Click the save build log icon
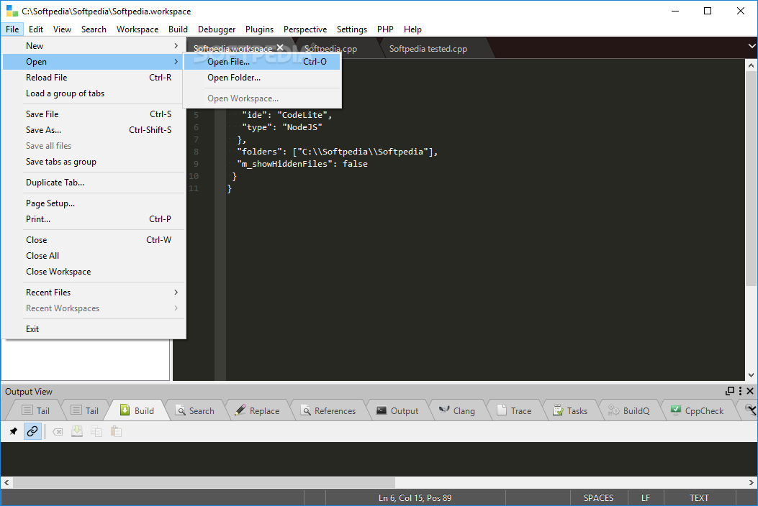 point(77,431)
